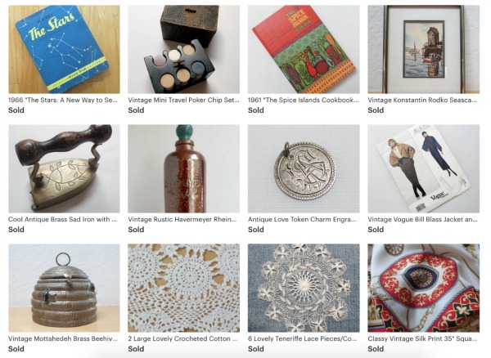Open The Stars book thumbnail
This screenshot has height=358, width=491.
pos(64,49)
